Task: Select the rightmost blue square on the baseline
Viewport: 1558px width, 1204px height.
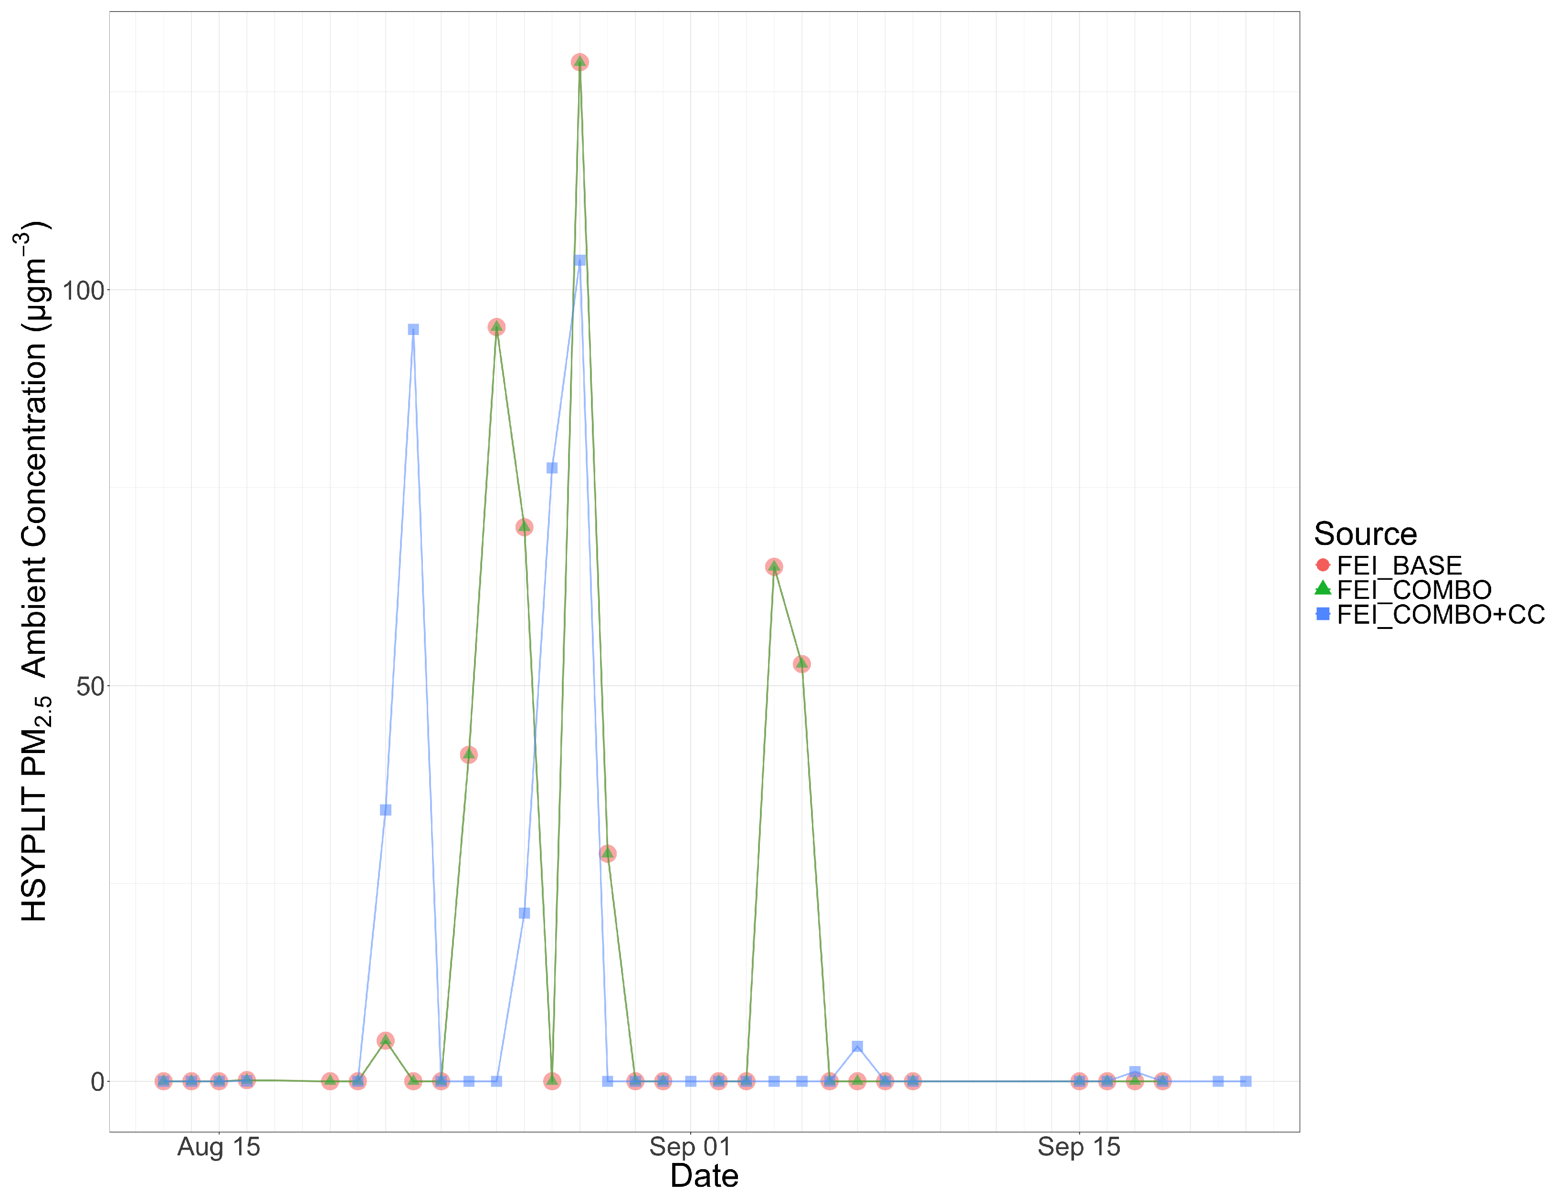Action: (x=1245, y=1081)
